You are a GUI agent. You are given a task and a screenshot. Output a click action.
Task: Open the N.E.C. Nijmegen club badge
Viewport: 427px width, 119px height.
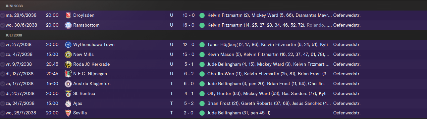click(x=68, y=74)
